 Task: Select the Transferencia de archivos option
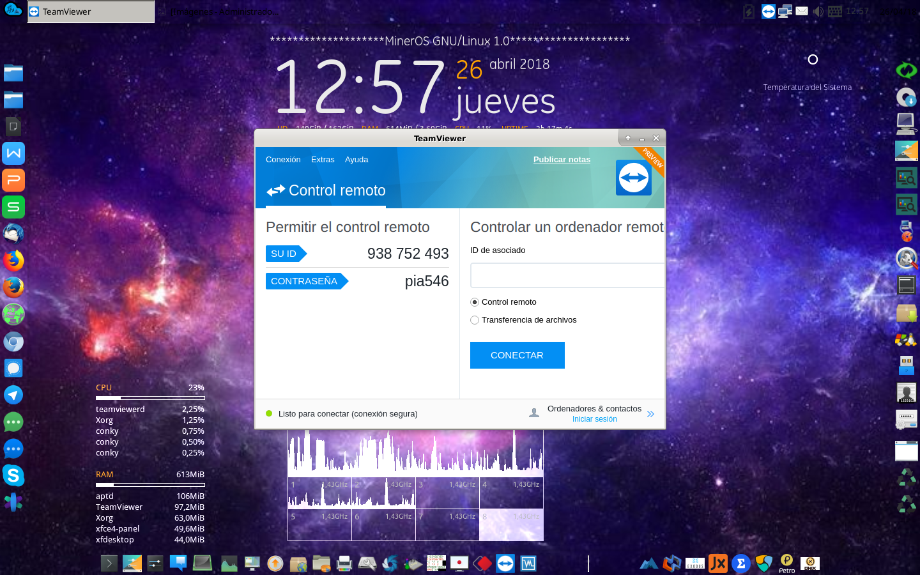pyautogui.click(x=475, y=320)
